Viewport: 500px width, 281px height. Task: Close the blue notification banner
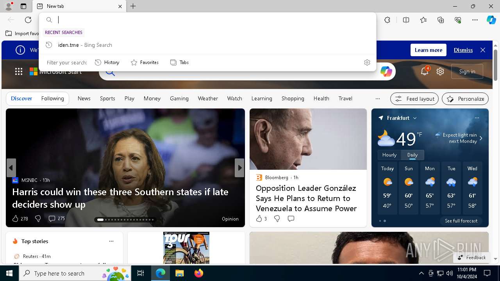click(483, 50)
